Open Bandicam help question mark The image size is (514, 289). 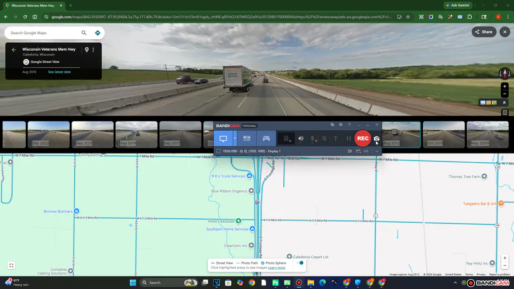point(350,125)
